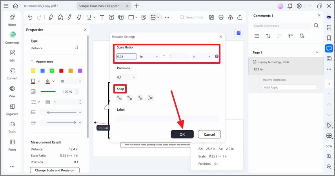Open measure tool dropdown arrow

[x=158, y=18]
